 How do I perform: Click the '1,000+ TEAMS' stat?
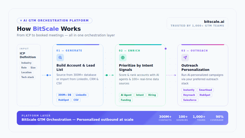[199, 118]
